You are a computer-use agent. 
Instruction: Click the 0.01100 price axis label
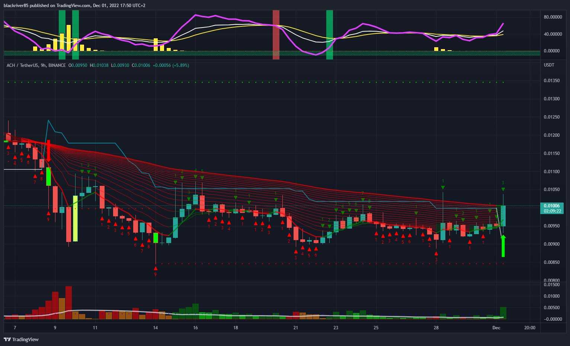(552, 172)
